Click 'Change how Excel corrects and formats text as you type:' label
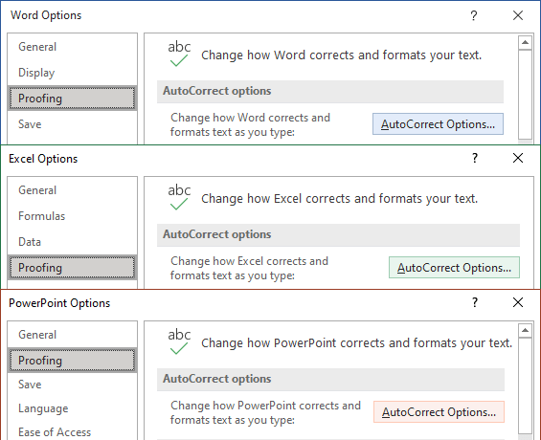The height and width of the screenshot is (440, 541). coord(249,268)
